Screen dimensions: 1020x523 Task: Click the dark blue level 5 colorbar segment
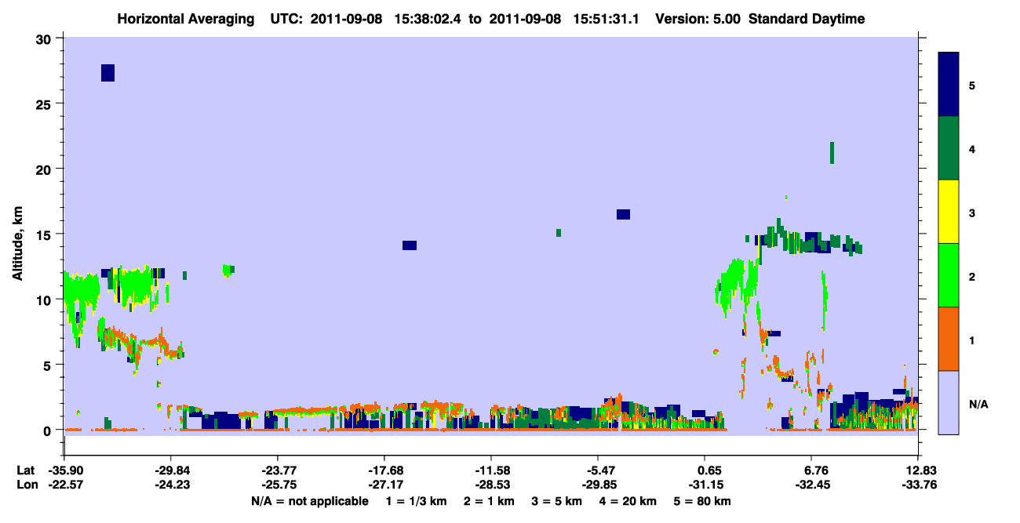pyautogui.click(x=949, y=85)
